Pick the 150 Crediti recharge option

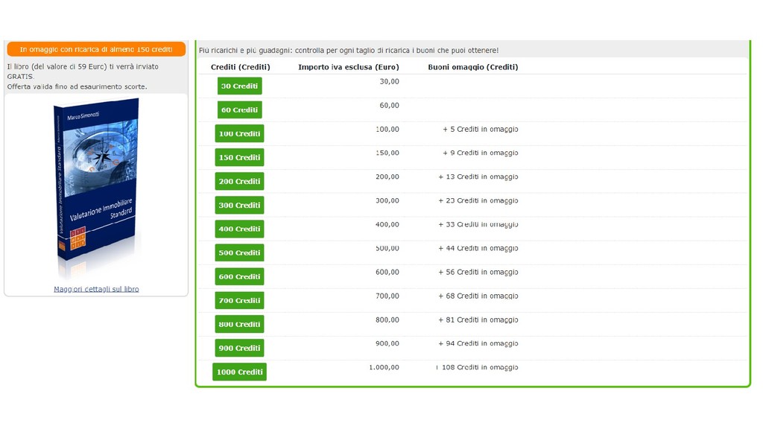[239, 157]
